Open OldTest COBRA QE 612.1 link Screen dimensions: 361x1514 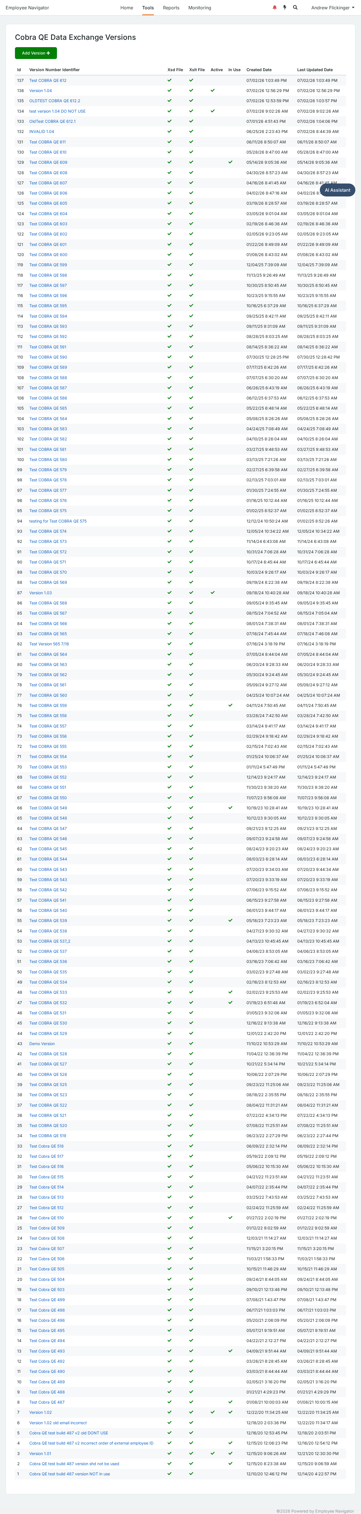tap(52, 122)
